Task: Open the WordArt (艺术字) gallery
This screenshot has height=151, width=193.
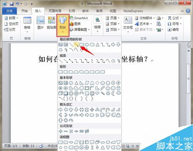Action: 143,24
